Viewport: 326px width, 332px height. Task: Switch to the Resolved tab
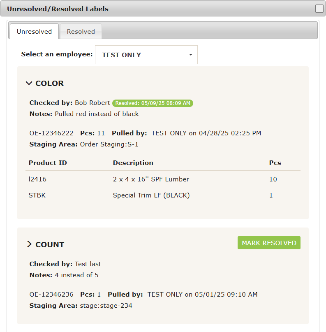tap(81, 31)
